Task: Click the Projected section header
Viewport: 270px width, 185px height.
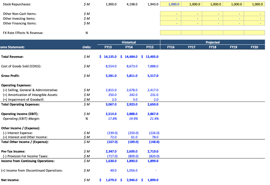Action: tap(213, 42)
